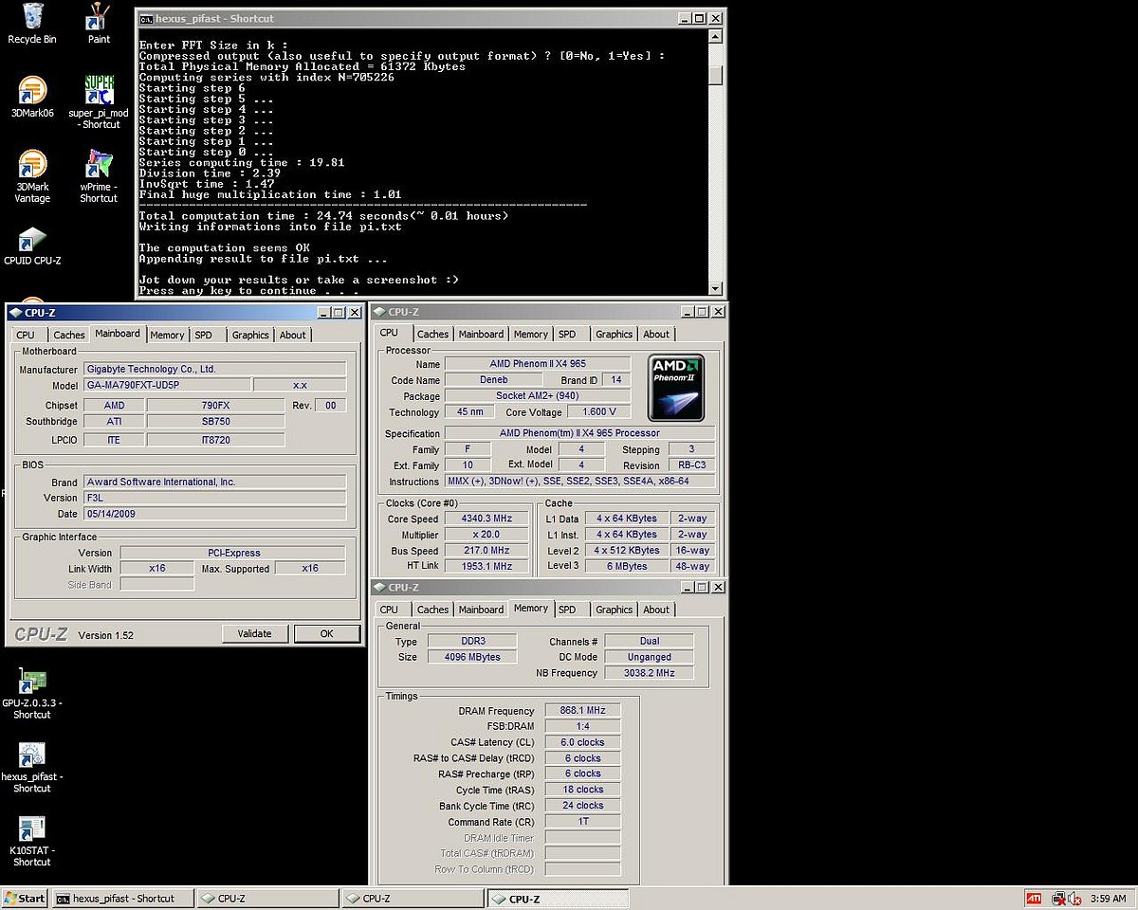Click the console scrollbar up arrow
Screen dimensions: 1138x910
click(715, 38)
